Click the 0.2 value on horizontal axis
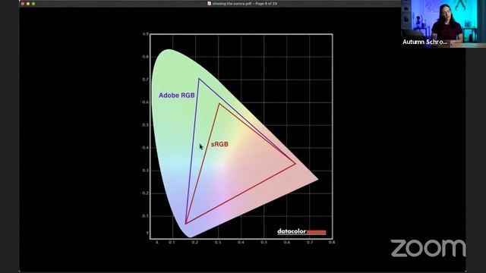This screenshot has width=486, height=273. 194,243
